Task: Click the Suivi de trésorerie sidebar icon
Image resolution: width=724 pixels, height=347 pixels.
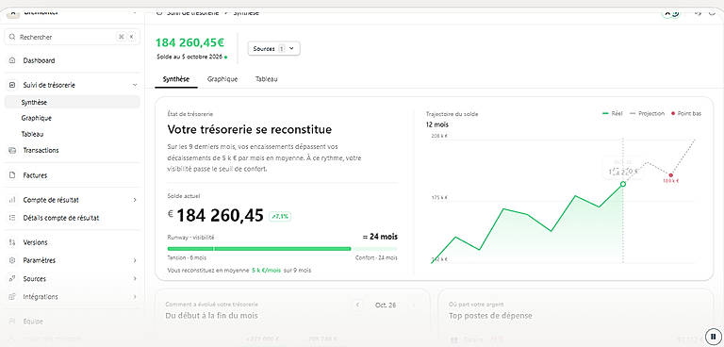Action: [x=12, y=85]
